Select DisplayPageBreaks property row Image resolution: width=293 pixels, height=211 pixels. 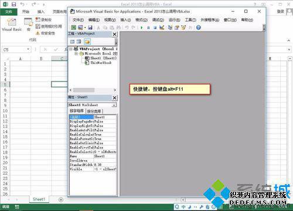93,121
